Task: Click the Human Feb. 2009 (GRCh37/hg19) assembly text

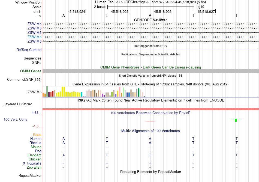Action: [122, 2]
